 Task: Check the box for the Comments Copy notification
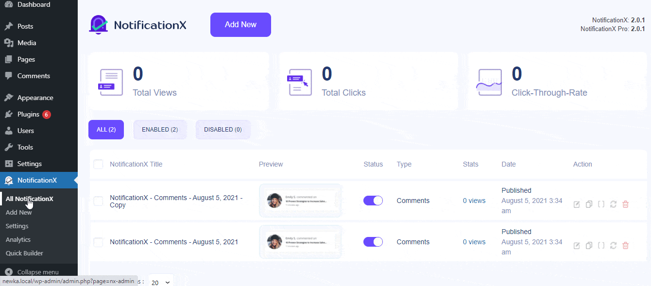pos(98,201)
